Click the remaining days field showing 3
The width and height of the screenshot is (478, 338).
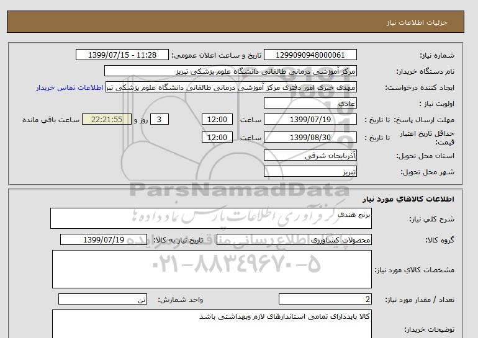160,119
